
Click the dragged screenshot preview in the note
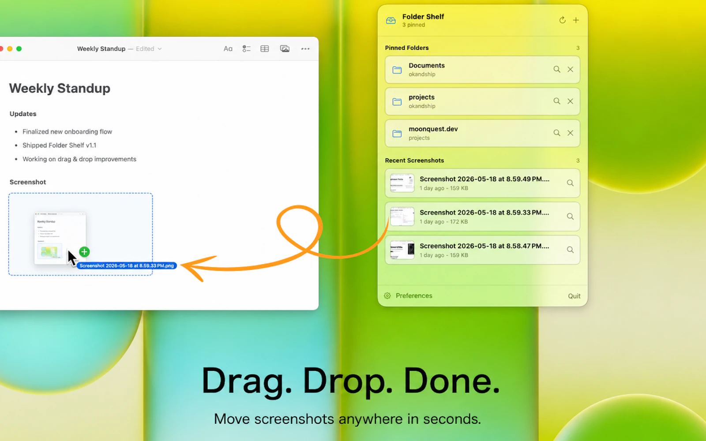pos(60,238)
